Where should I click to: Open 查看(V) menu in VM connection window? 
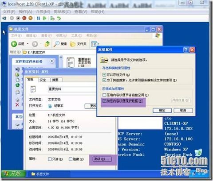[x=81, y=12]
